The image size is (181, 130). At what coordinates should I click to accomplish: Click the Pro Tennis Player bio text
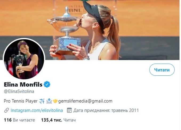21,101
